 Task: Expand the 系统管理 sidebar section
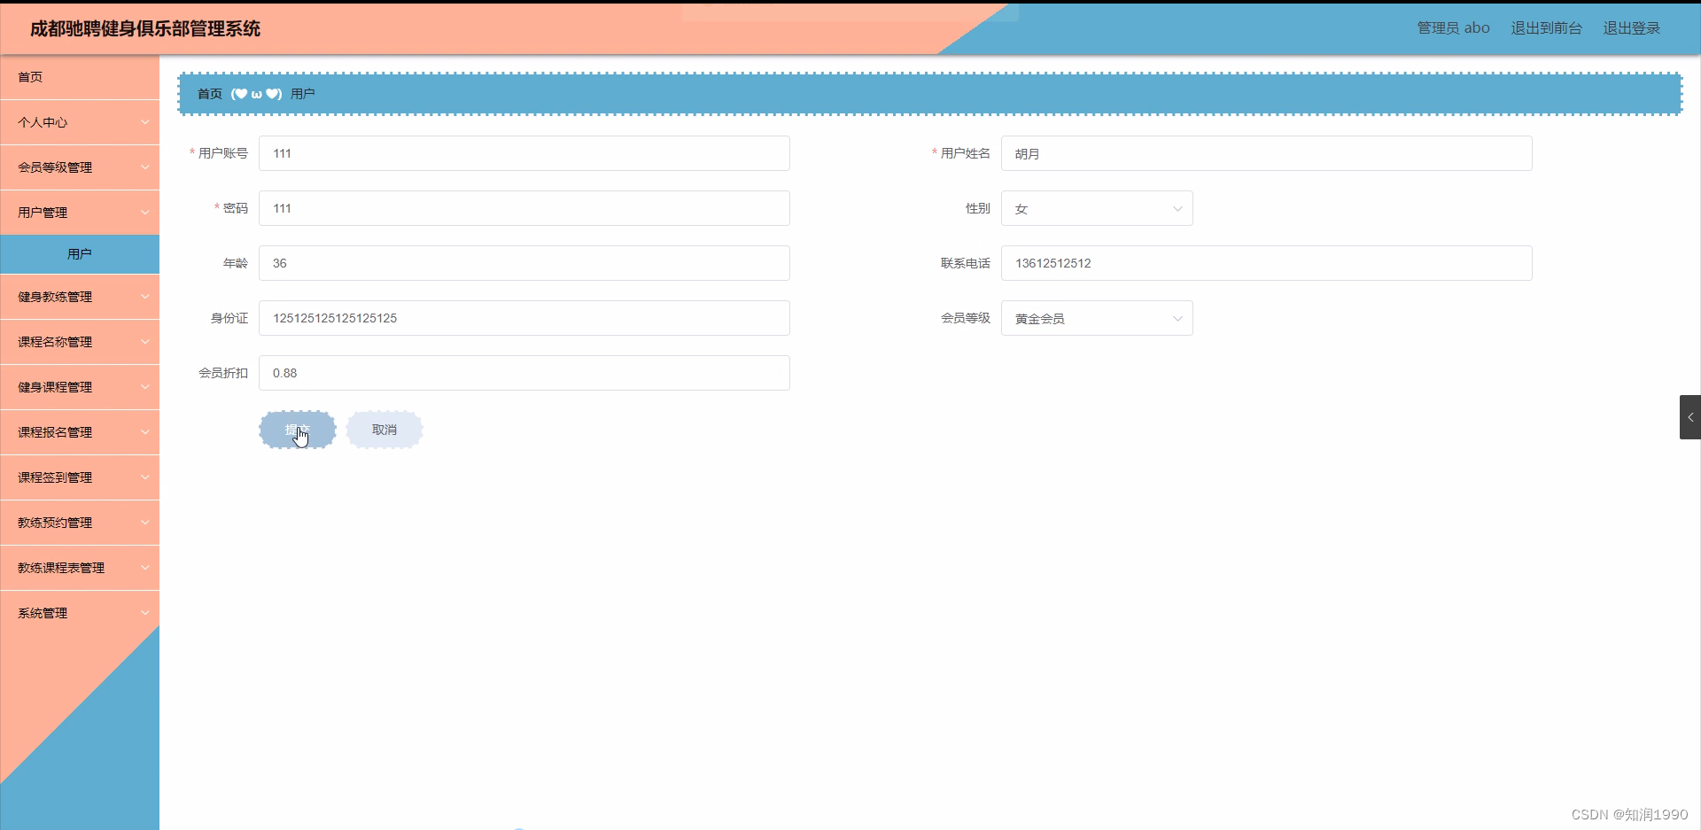point(80,612)
